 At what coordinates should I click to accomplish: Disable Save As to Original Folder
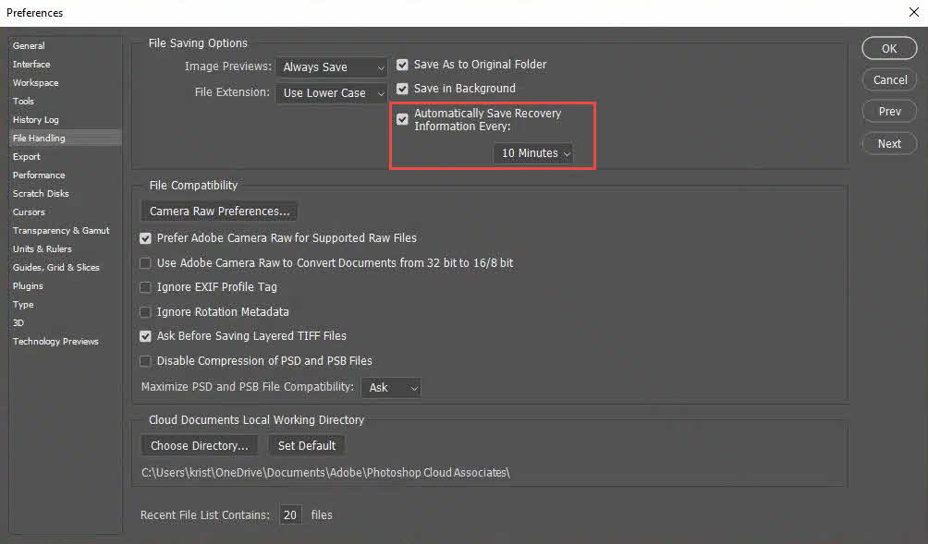[x=402, y=65]
